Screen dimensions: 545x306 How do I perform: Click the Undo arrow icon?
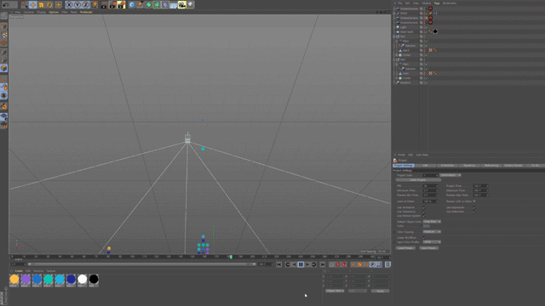coord(6,5)
